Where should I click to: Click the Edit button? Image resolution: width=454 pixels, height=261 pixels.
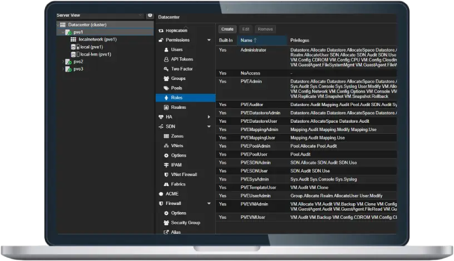(245, 29)
